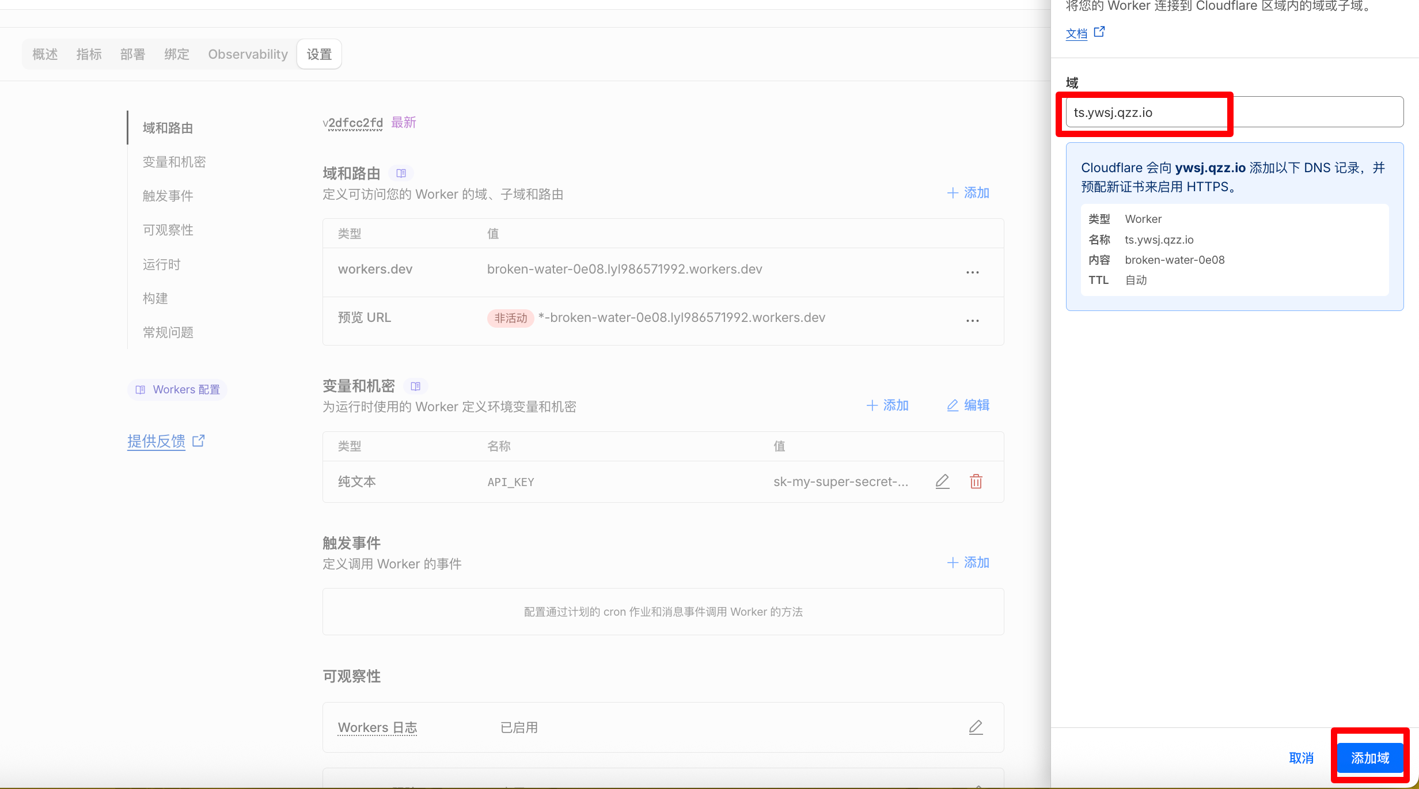Viewport: 1419px width, 789px height.
Task: Click external link icon beside 提供反馈
Action: [x=199, y=441]
